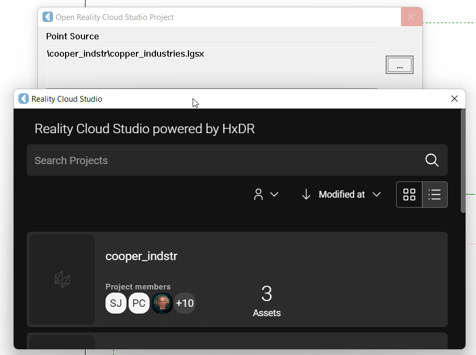Click the vertical scrollbar of project list
476x355 pixels.
[462, 162]
